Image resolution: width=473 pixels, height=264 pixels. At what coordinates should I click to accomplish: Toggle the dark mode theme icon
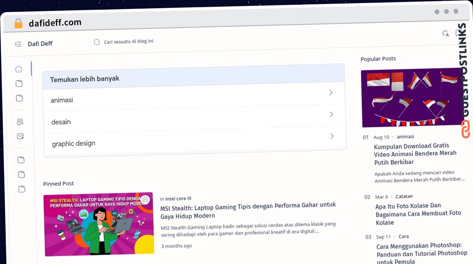pos(445,33)
